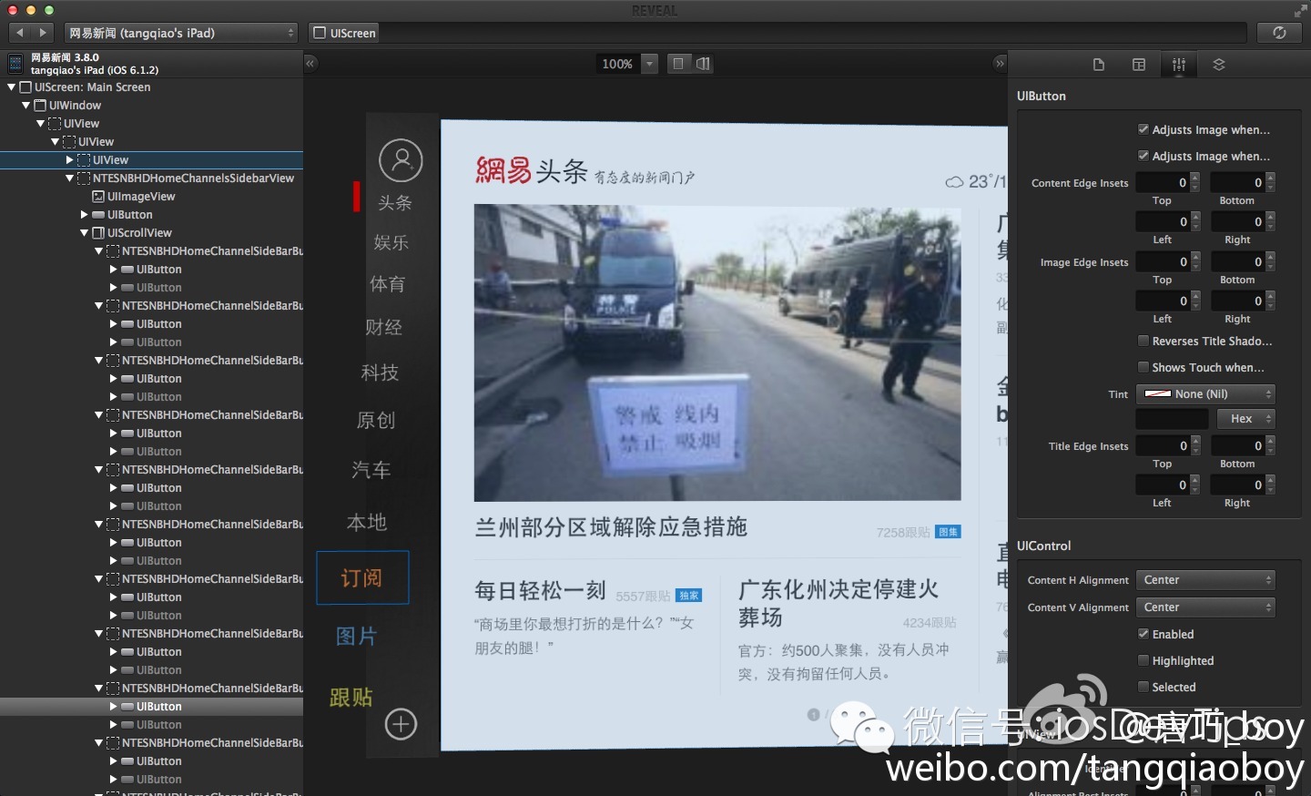Collapse the right inspector panel
The width and height of the screenshot is (1311, 796).
pos(1000,64)
